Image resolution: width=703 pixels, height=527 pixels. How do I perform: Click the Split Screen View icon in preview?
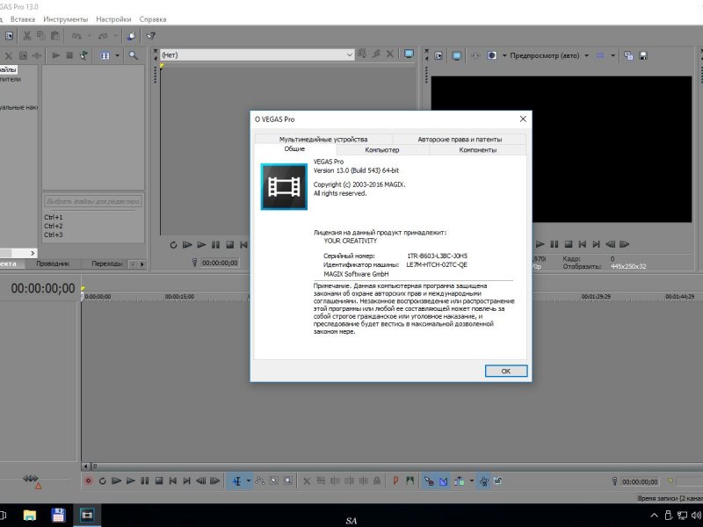pyautogui.click(x=492, y=55)
